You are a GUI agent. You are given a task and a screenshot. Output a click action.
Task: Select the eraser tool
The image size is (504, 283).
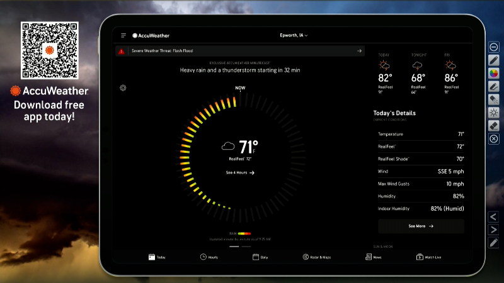pos(494,126)
